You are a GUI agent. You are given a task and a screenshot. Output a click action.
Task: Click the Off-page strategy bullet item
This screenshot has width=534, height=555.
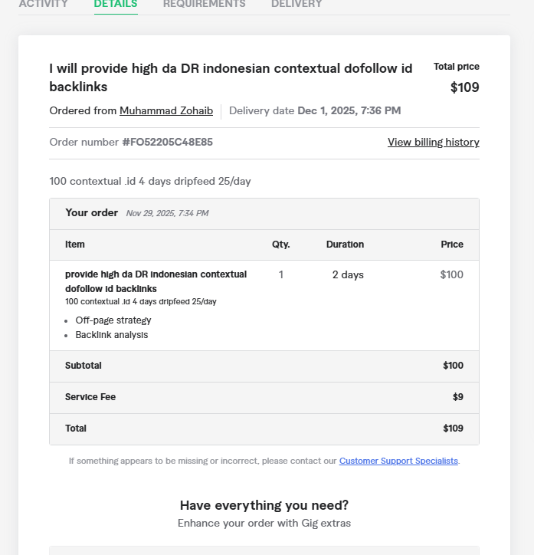point(113,320)
